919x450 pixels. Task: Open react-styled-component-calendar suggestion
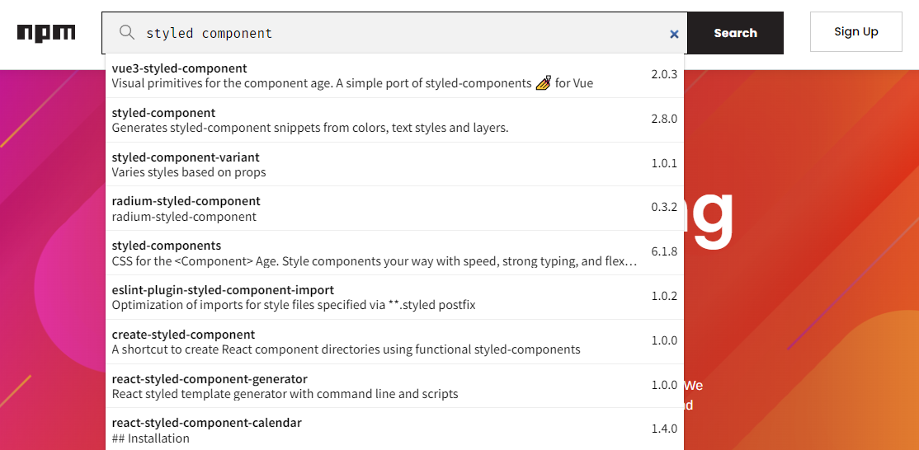(206, 423)
